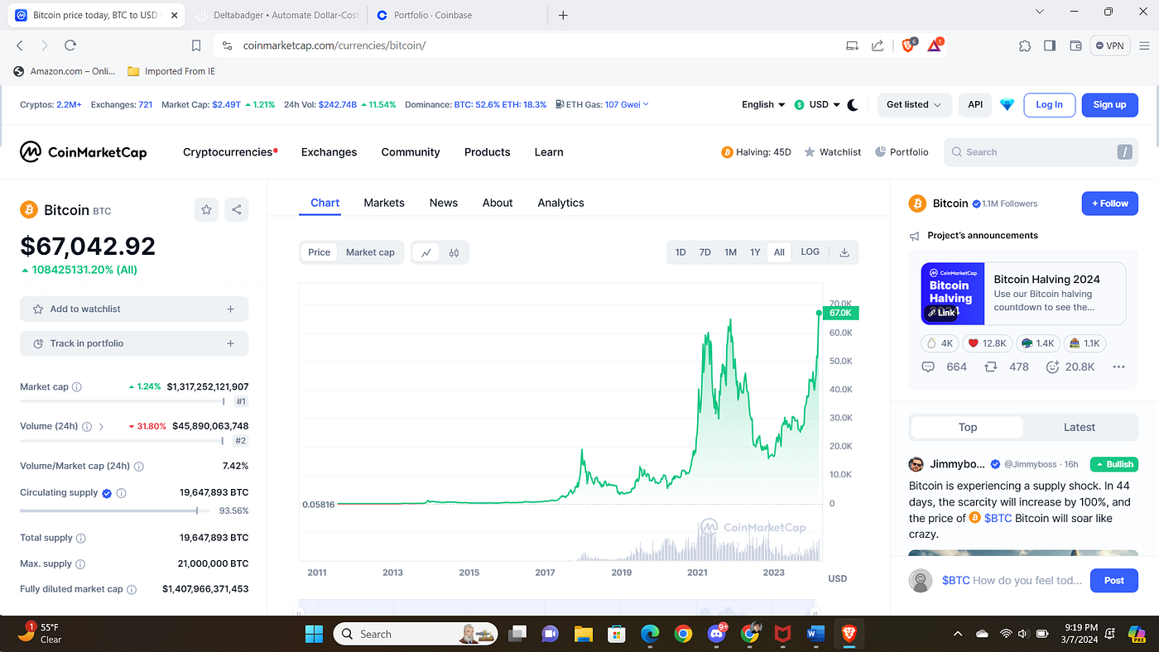The image size is (1159, 652).
Task: Open Bitcoin Halving 2024 announcement thumbnail
Action: click(x=953, y=294)
